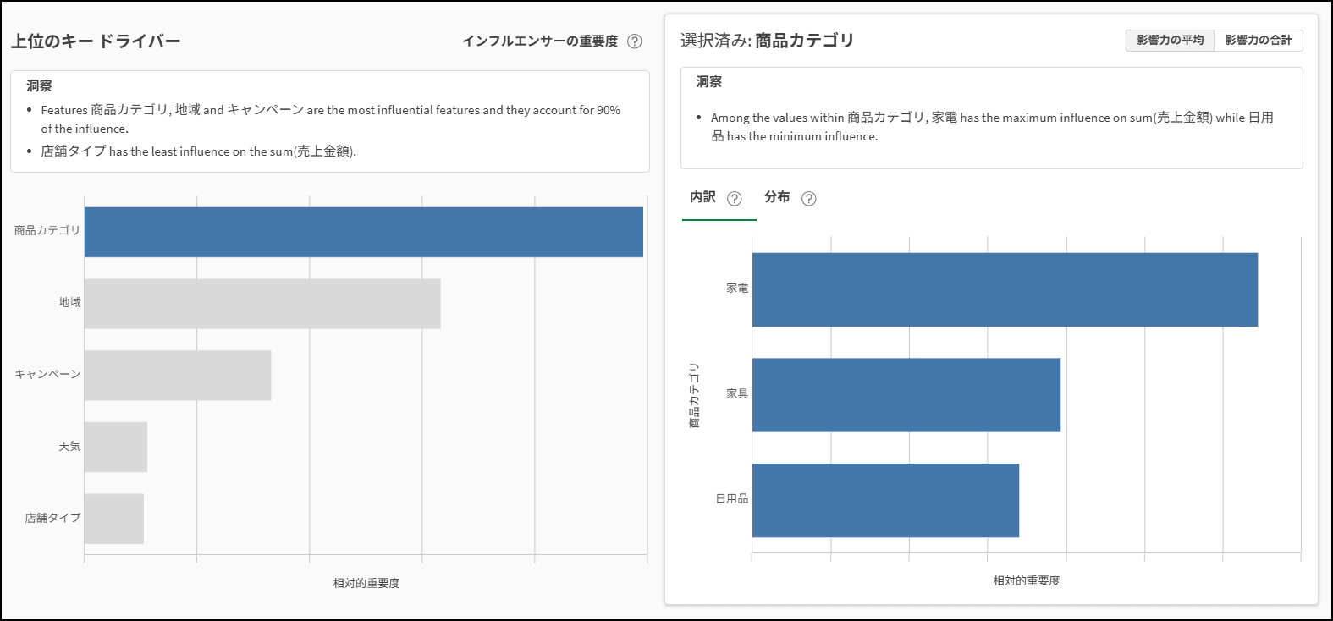The height and width of the screenshot is (621, 1333).
Task: Click the help icon beside 内訳 tab
Action: [735, 199]
